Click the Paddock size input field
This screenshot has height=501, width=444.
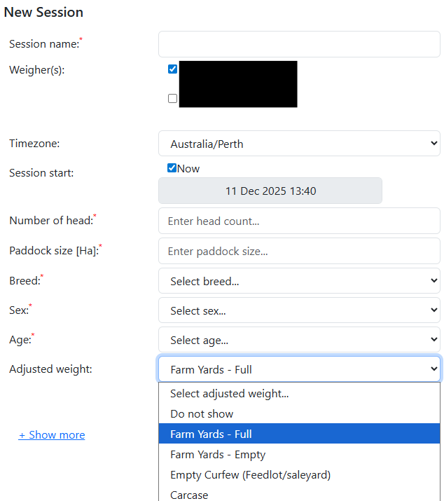click(299, 251)
